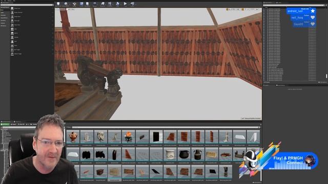Expand the Blueprints dropdown arrow
Viewport: 328px width, 184px height.
106,4
